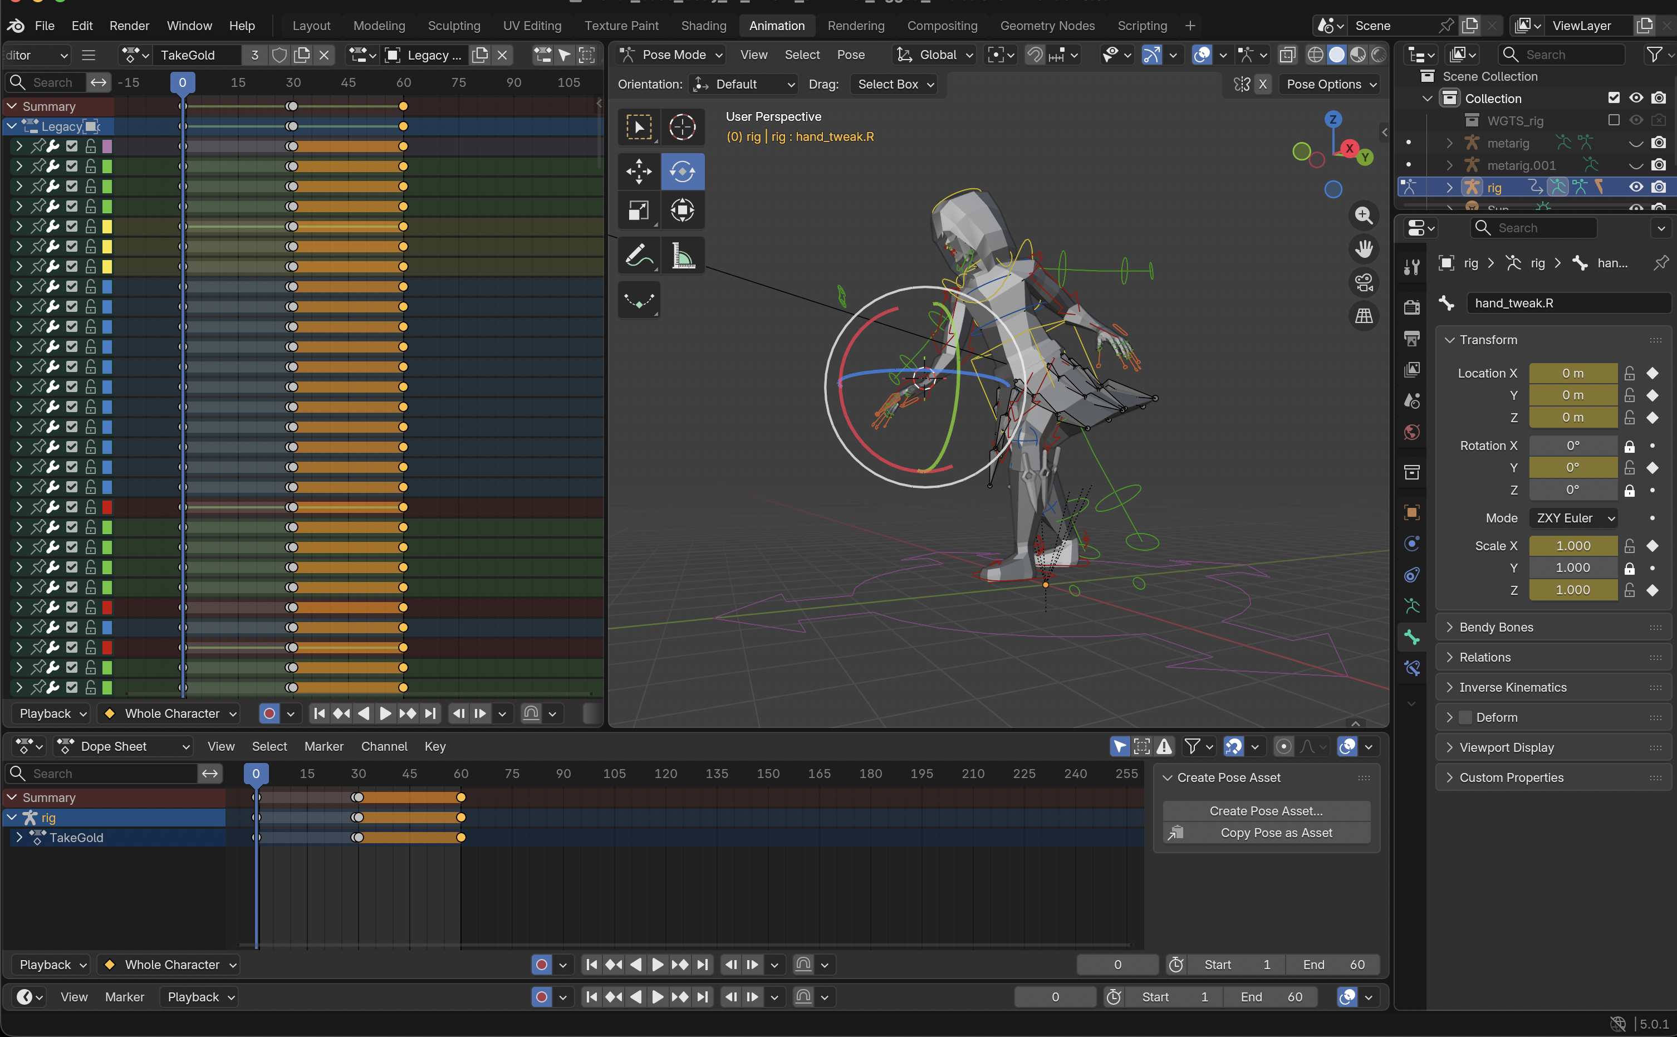This screenshot has height=1037, width=1677.
Task: Expand the Inverse Kinematics panel
Action: [1512, 687]
